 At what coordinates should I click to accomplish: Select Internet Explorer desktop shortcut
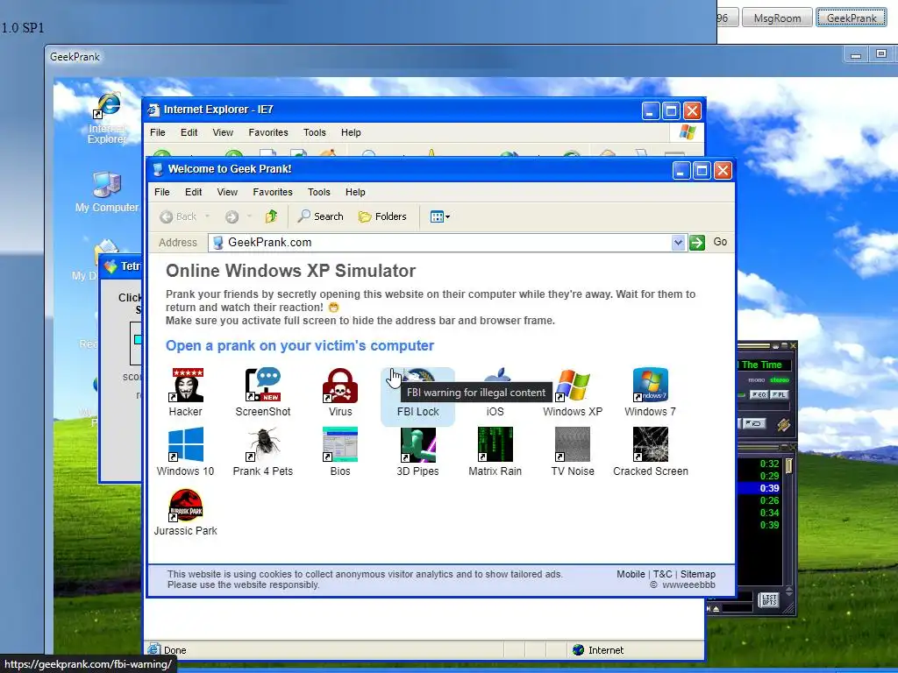108,117
